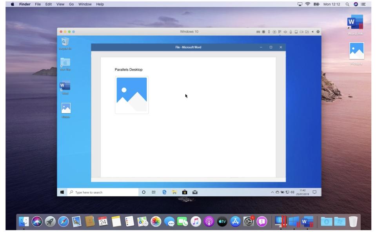The height and width of the screenshot is (232, 376).
Task: Open Windows Action Center notifications
Action: click(x=314, y=192)
